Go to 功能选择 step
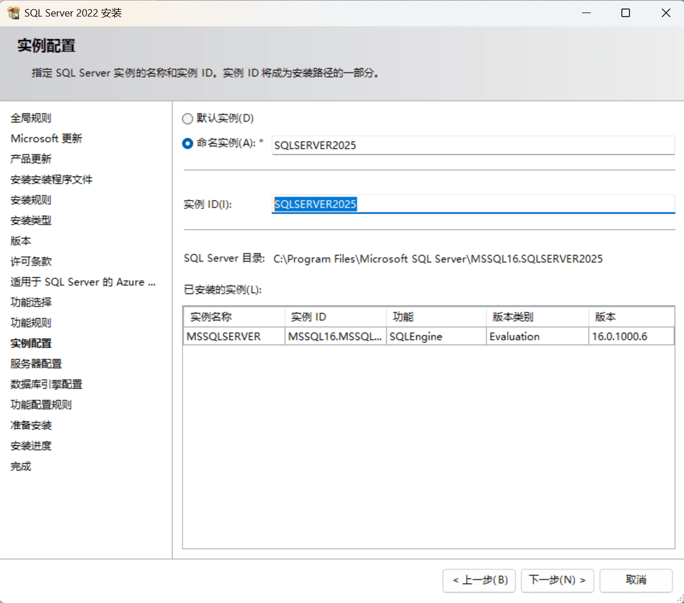Screen dimensions: 684x603 click(x=31, y=302)
